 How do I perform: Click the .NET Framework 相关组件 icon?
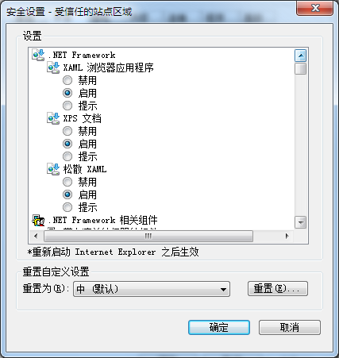38,220
